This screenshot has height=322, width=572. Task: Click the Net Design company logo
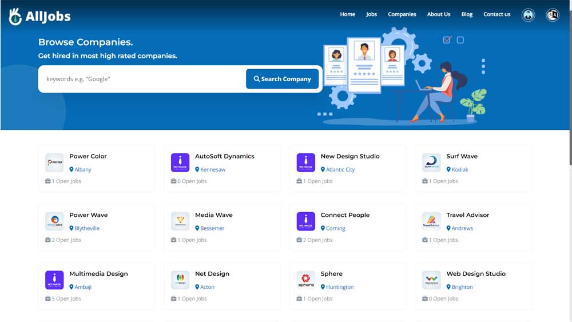[180, 280]
